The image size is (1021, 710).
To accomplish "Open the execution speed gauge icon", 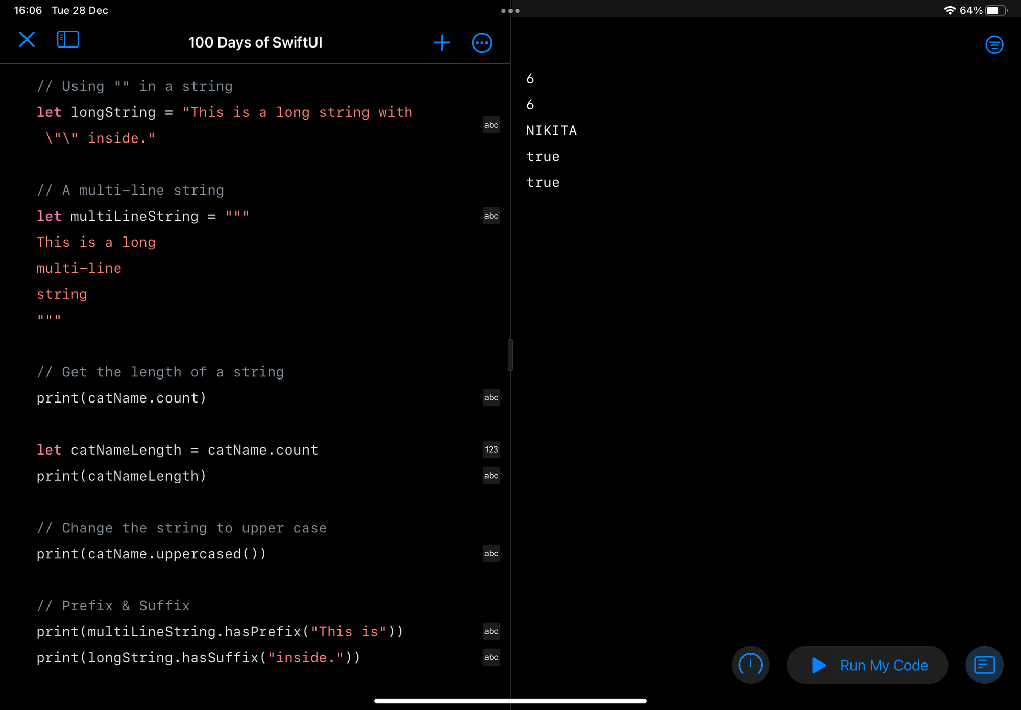I will [x=750, y=665].
